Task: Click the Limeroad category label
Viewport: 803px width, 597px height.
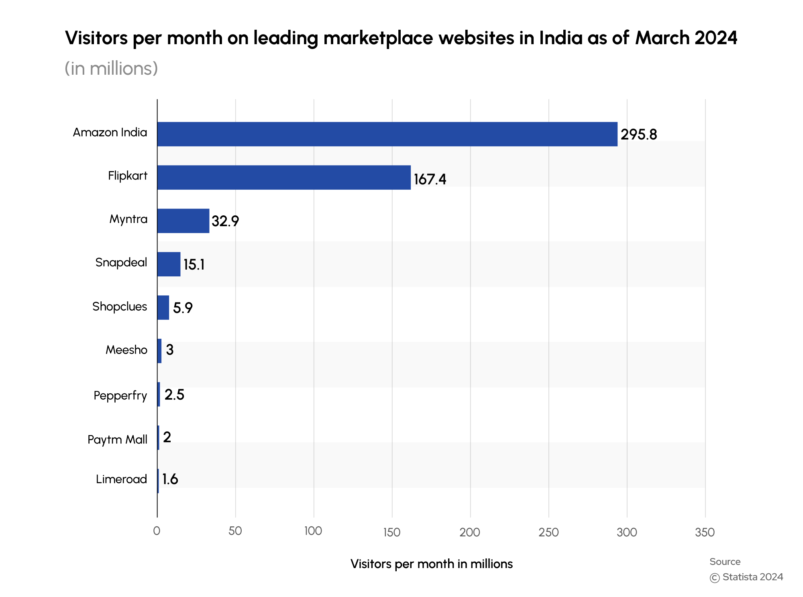Action: [121, 479]
